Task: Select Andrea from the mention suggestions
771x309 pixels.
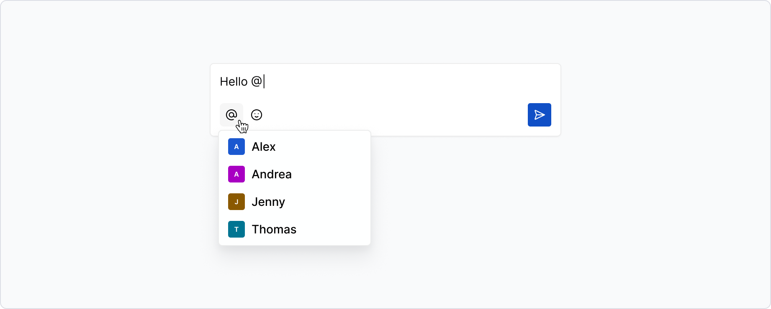Action: (271, 174)
